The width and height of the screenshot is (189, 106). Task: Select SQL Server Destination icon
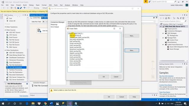click(x=7, y=80)
